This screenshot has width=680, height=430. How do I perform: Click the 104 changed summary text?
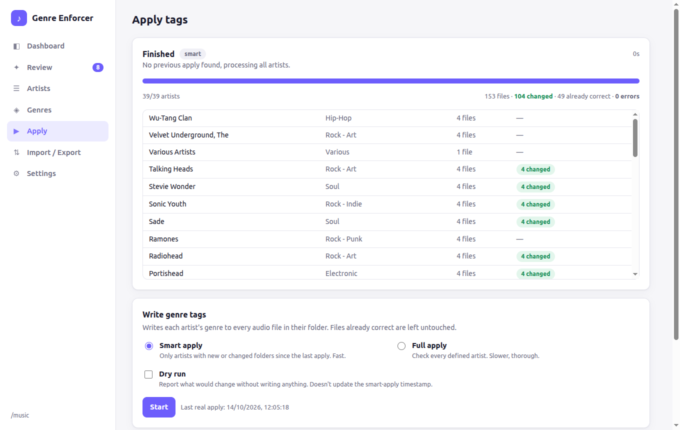533,96
